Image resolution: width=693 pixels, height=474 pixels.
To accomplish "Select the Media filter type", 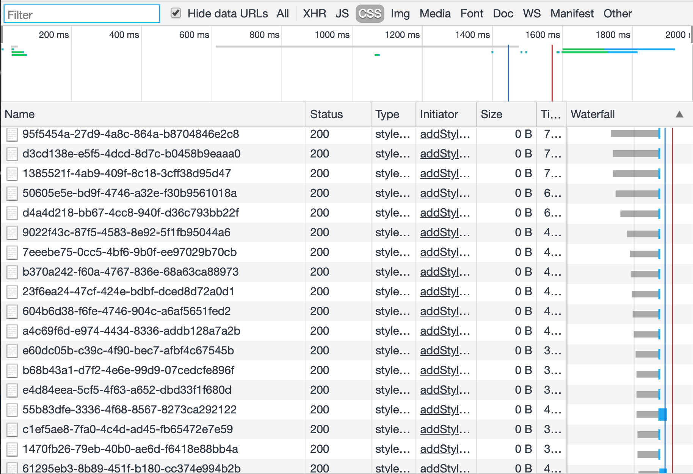I will (435, 14).
